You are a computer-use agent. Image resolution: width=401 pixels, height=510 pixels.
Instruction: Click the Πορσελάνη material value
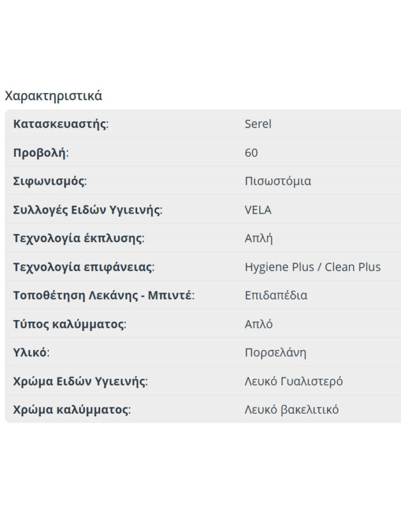click(275, 353)
